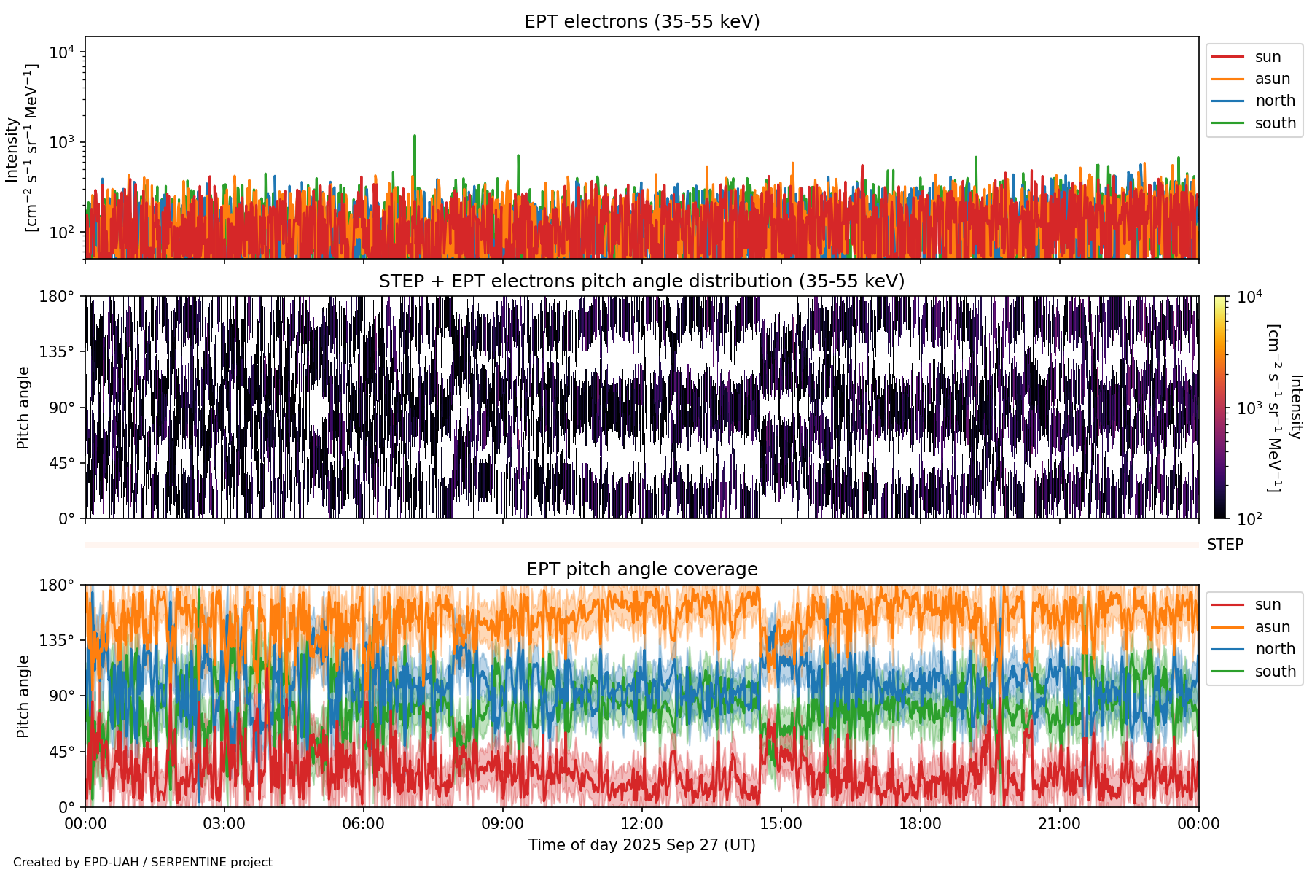Click the "EPT electrons (35-55 keV)" title

pyautogui.click(x=641, y=22)
